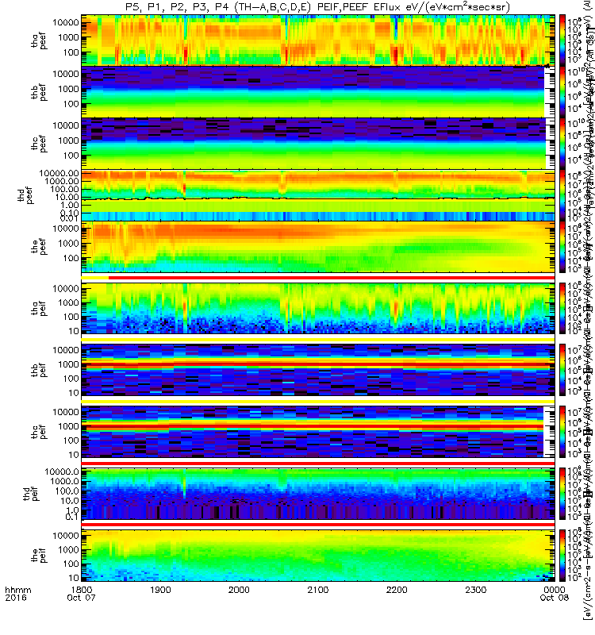Select the thb peif spectrogram panel

click(318, 370)
